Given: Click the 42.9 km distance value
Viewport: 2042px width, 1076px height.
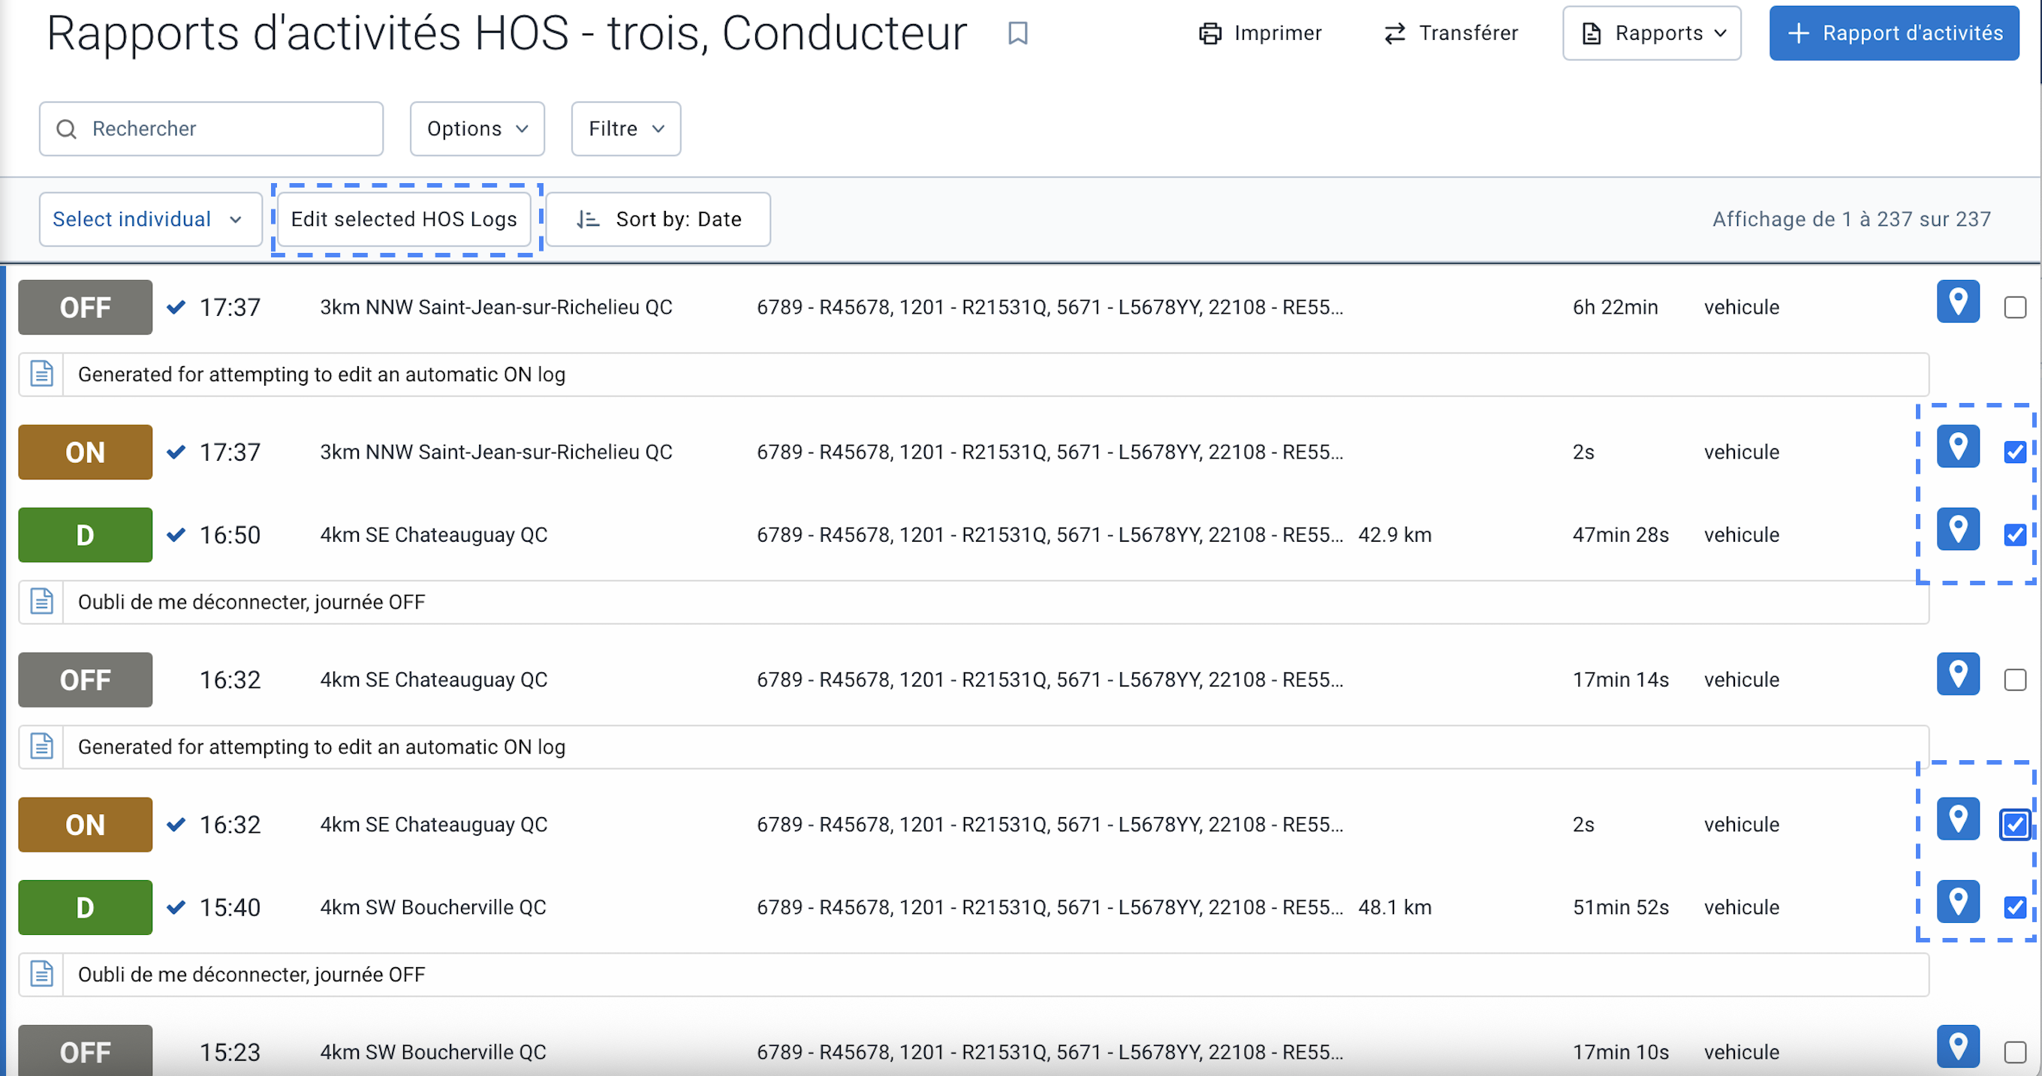Looking at the screenshot, I should (x=1395, y=535).
